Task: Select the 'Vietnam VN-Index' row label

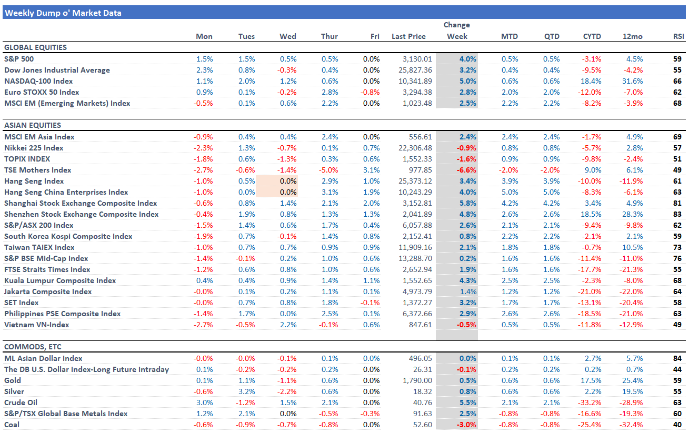Action: (x=36, y=325)
